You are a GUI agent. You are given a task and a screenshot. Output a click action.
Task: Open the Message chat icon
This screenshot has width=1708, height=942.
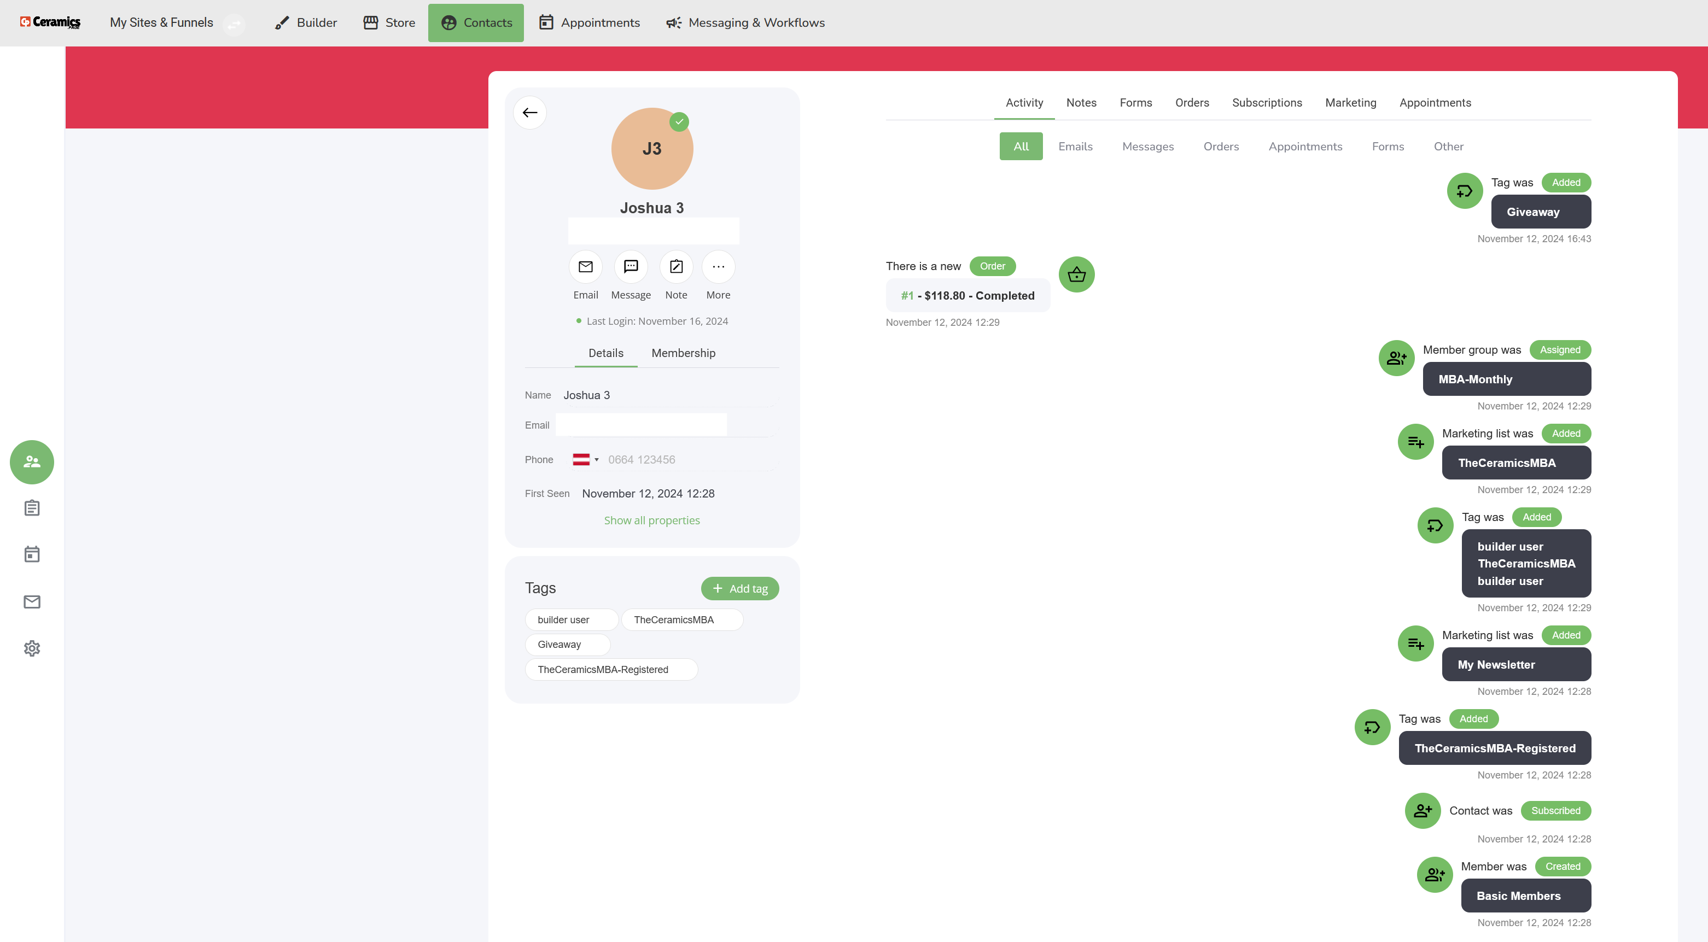pos(631,267)
